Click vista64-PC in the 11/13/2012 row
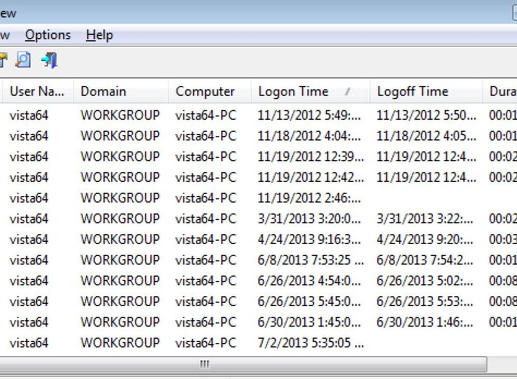 coord(206,115)
